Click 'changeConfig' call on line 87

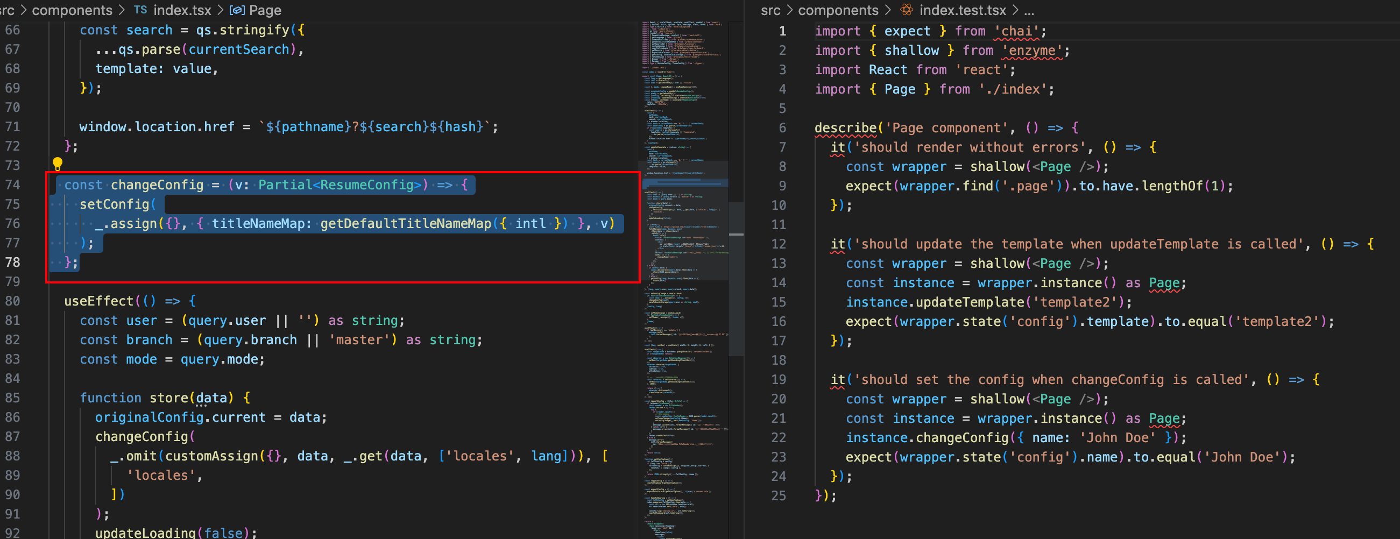tap(142, 437)
